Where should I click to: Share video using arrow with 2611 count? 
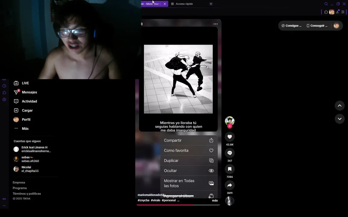[x=230, y=185]
